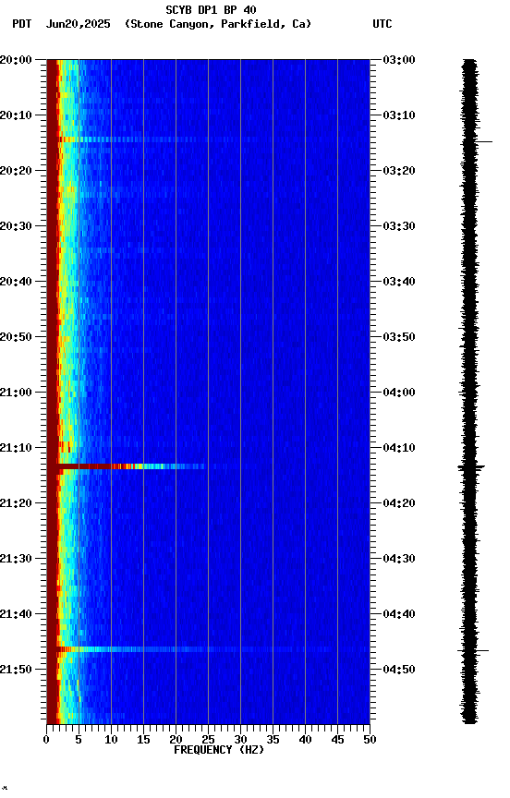Click the PDT timezone label
The height and width of the screenshot is (798, 510).
pos(22,24)
